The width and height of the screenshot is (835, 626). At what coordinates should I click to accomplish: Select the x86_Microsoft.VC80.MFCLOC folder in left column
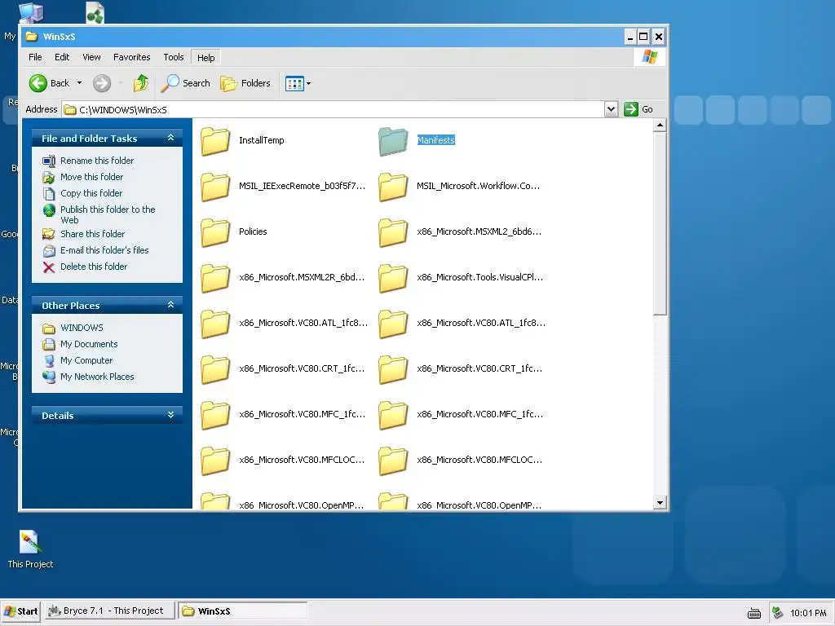pos(215,461)
